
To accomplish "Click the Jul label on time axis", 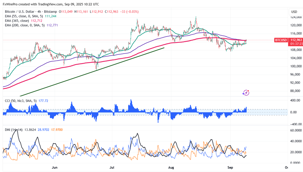I will tap(112, 167).
